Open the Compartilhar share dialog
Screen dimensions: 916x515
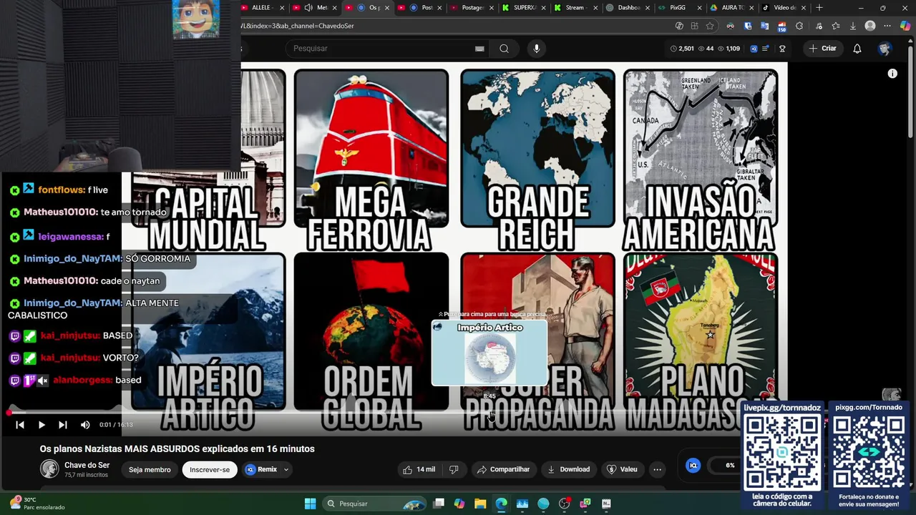tap(503, 469)
